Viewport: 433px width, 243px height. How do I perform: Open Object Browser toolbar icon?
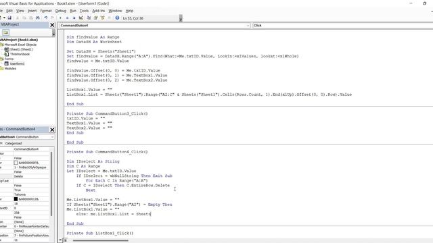click(x=102, y=18)
